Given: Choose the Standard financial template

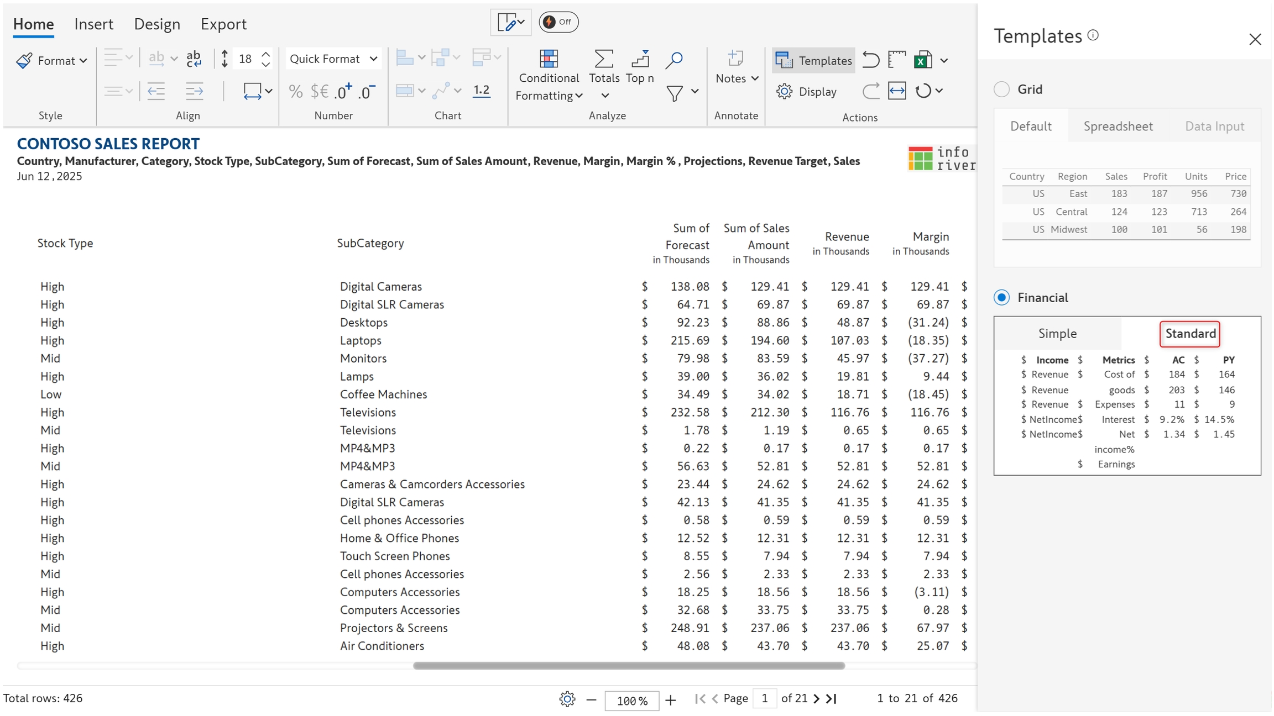Looking at the screenshot, I should [x=1190, y=334].
